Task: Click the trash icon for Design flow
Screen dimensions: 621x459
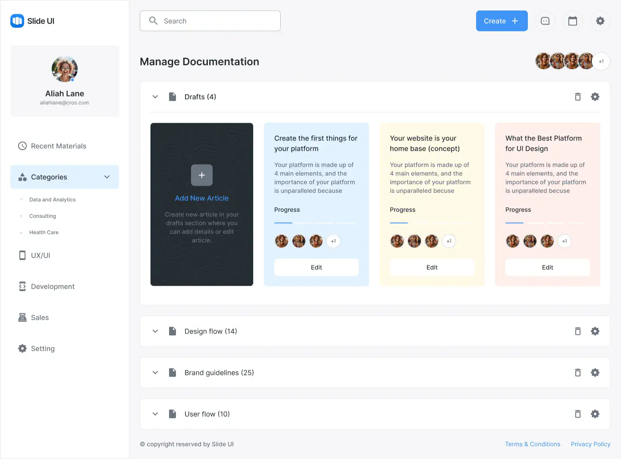Action: [x=578, y=331]
